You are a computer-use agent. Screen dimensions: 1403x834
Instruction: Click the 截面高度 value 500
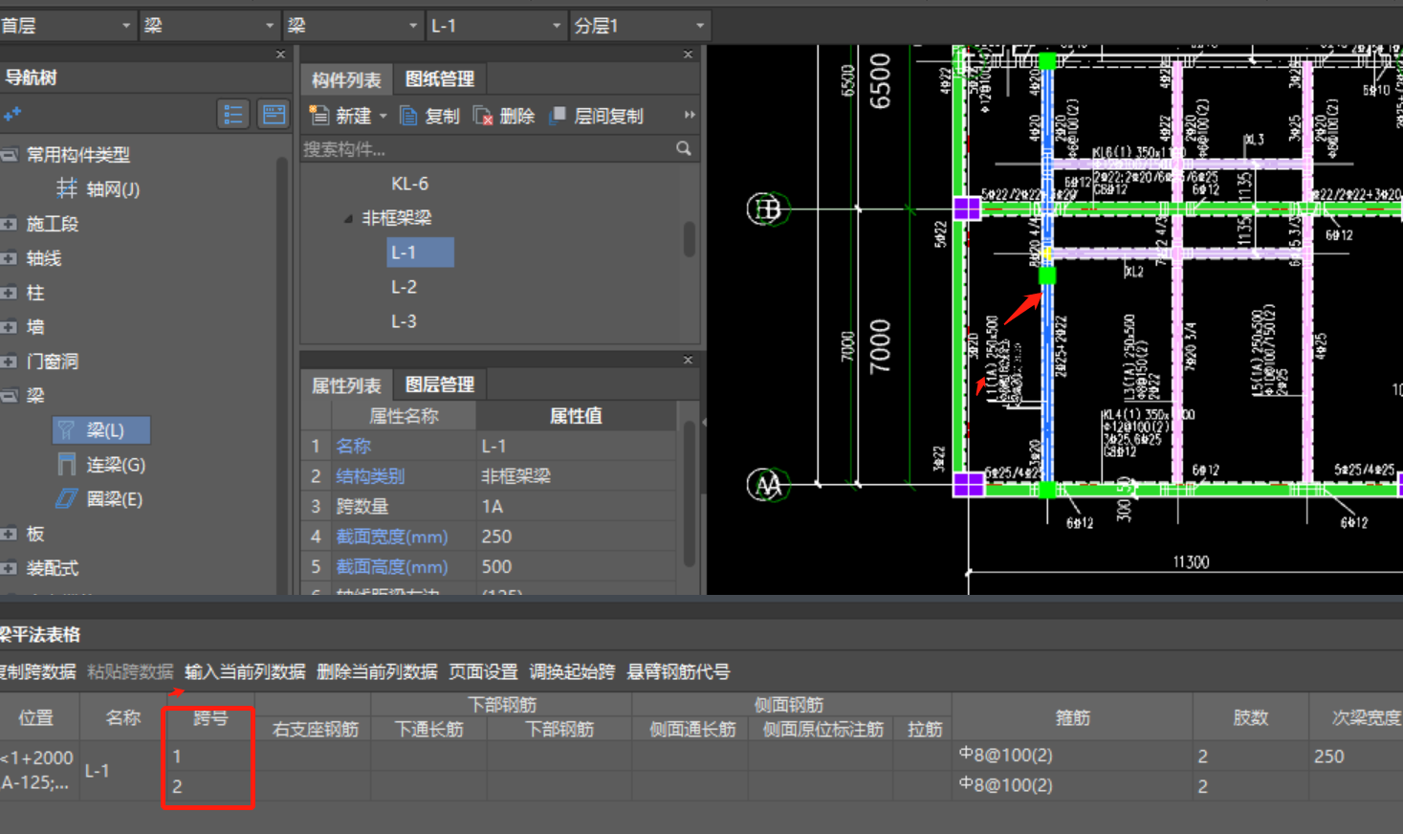click(x=576, y=566)
